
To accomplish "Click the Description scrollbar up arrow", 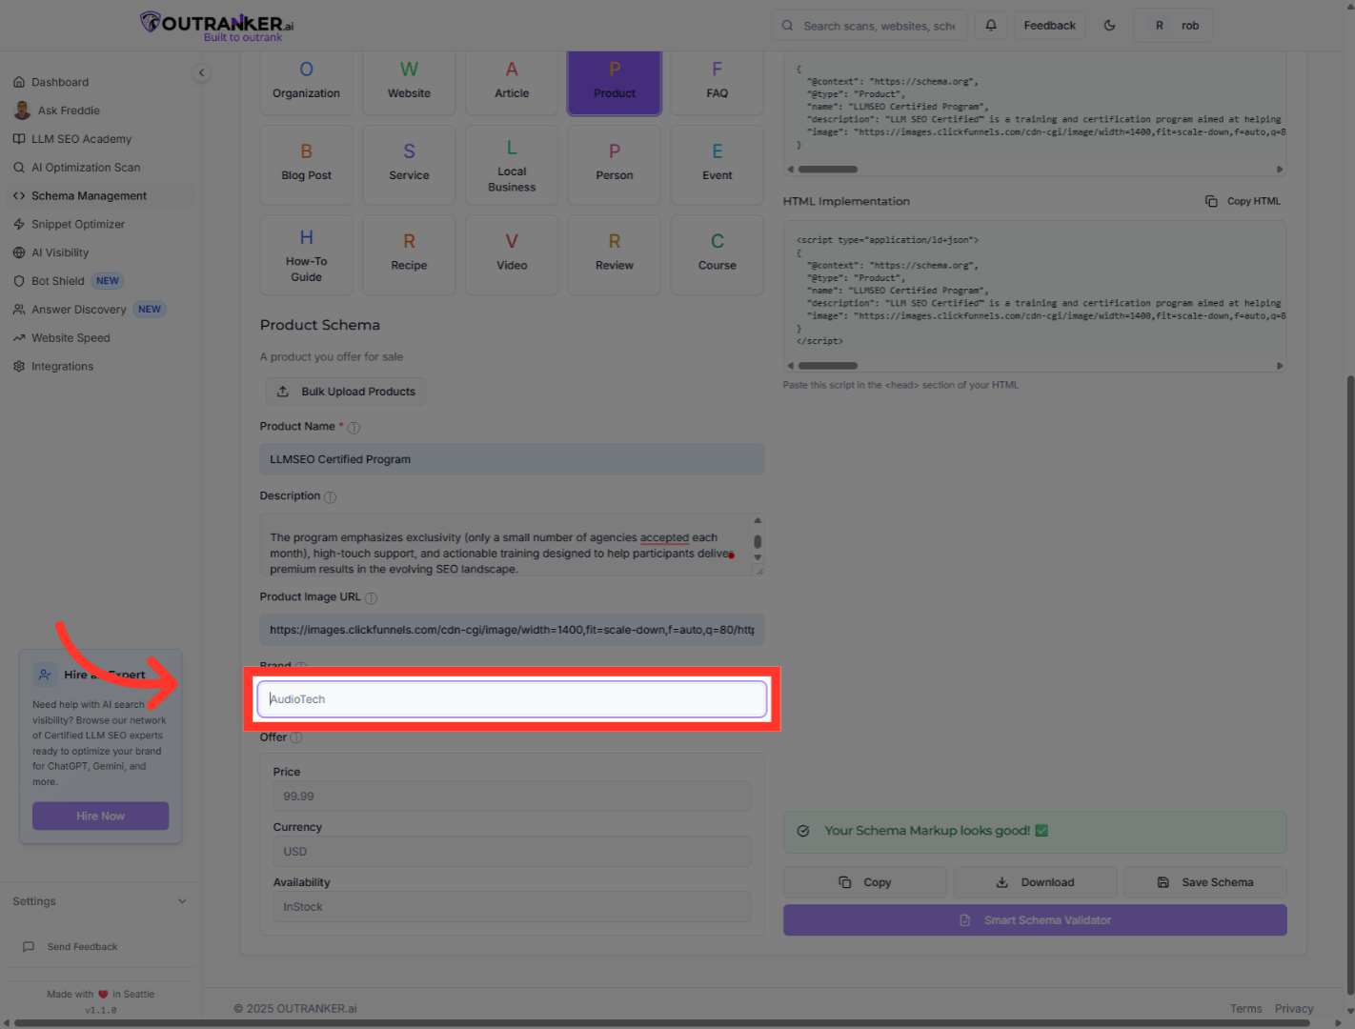I will point(758,520).
